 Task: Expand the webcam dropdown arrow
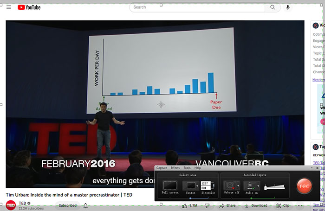(238, 185)
